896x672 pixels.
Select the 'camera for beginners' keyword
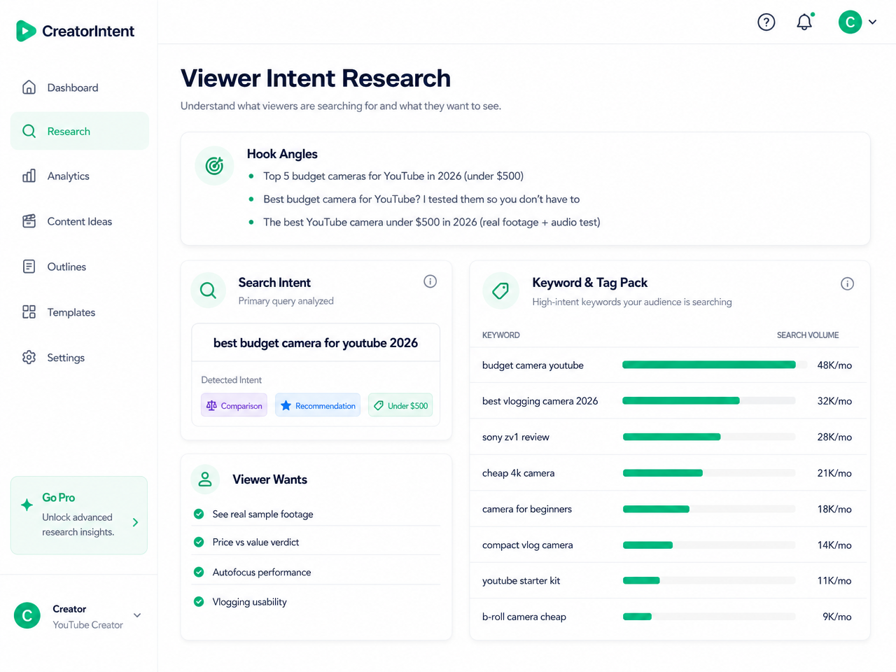pos(527,509)
